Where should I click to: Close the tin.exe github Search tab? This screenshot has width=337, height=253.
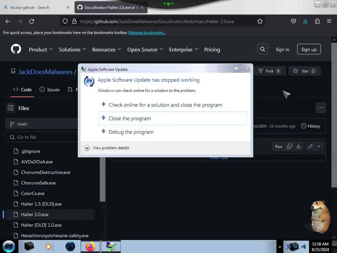pos(68,7)
